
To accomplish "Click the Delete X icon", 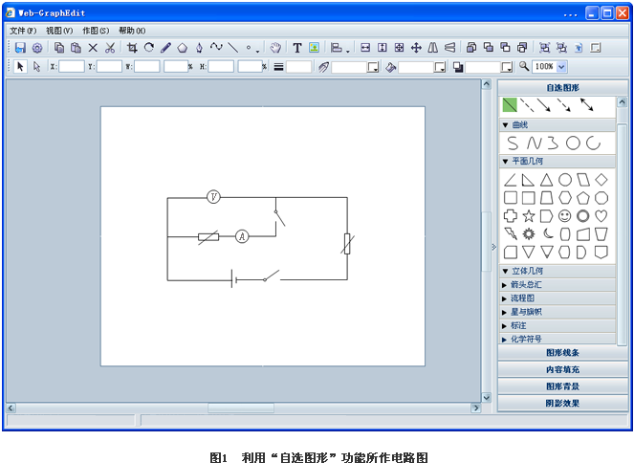I will 93,48.
